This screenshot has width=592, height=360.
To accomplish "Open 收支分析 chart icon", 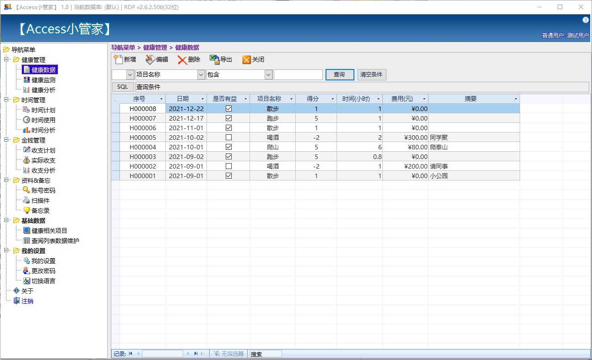I will (x=27, y=170).
